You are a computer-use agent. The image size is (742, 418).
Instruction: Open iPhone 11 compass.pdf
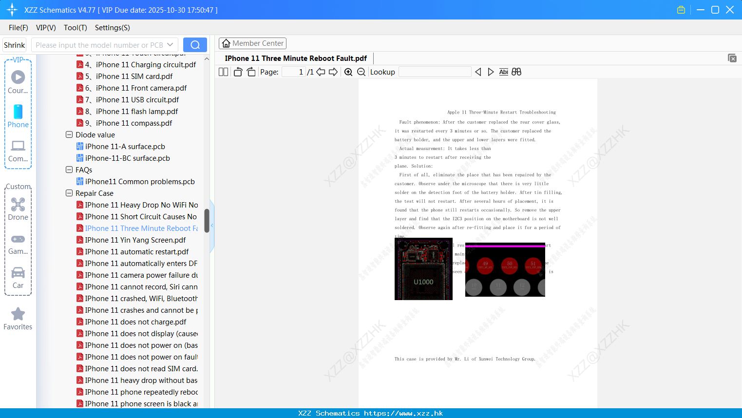[124, 123]
